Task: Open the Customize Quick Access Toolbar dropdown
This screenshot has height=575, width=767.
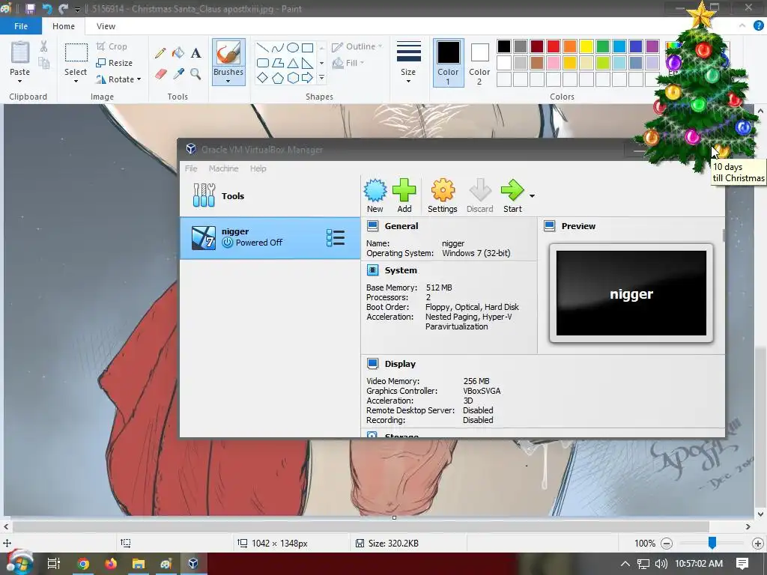Action: coord(77,9)
